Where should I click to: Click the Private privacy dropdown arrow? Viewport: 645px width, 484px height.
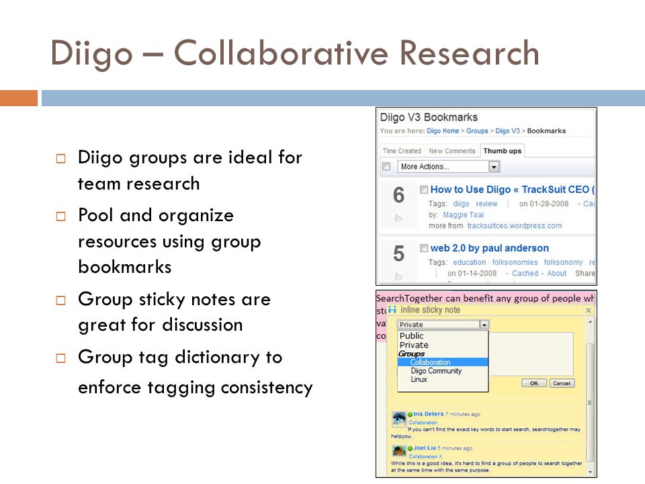484,325
